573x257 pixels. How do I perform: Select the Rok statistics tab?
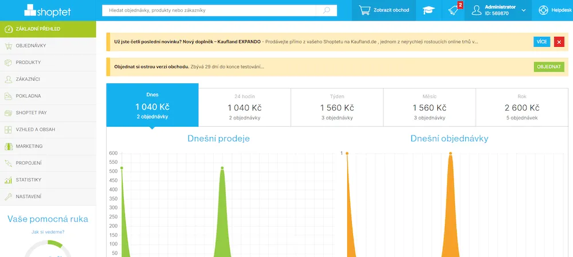point(522,107)
